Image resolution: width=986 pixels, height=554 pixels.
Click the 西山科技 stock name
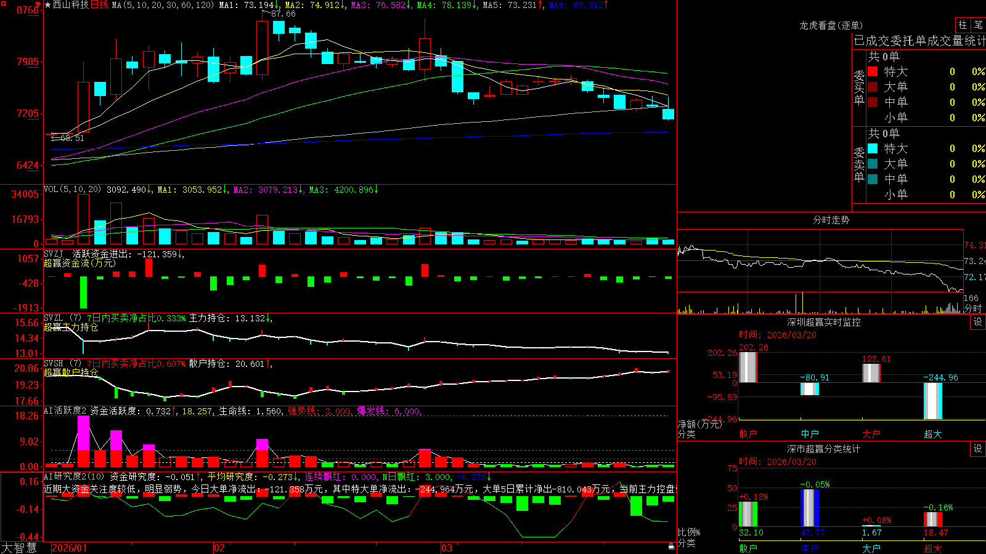(71, 5)
